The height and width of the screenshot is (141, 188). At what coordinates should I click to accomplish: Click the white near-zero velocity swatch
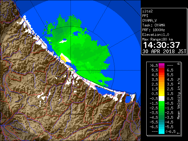coord(162,99)
